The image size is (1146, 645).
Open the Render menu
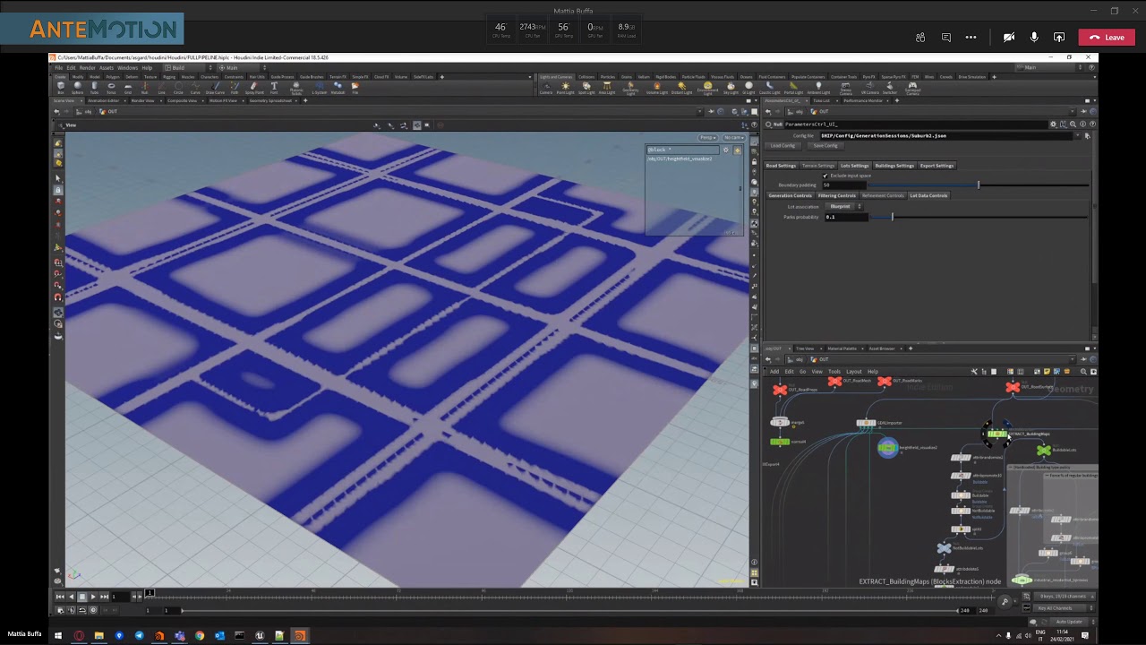tap(87, 68)
